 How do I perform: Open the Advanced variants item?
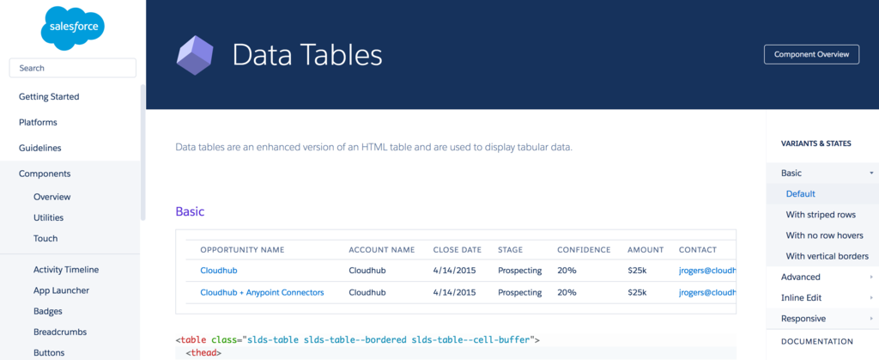pyautogui.click(x=801, y=277)
